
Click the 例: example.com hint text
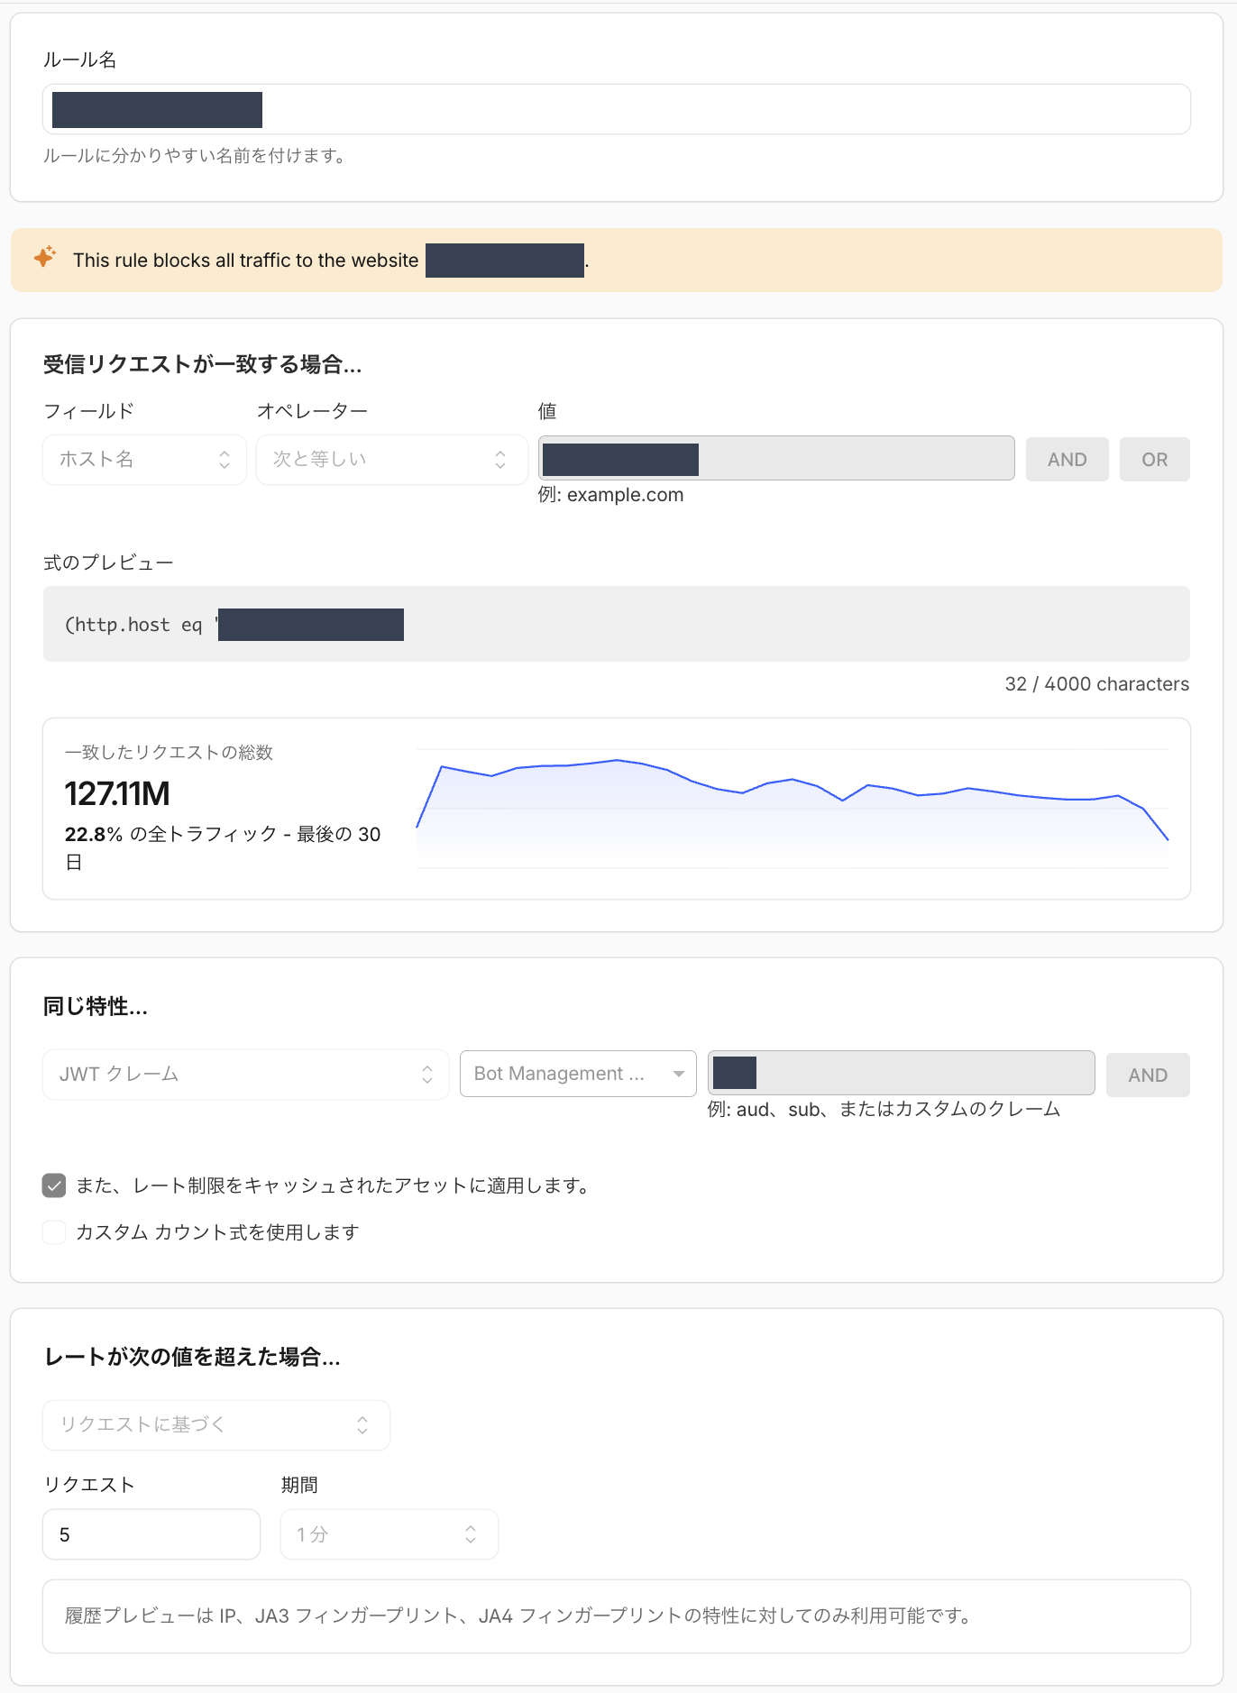610,495
